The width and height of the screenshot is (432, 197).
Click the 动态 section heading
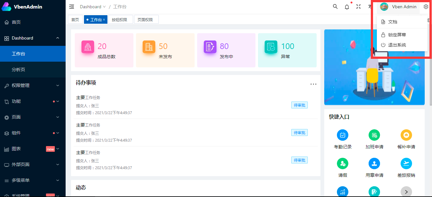(81, 188)
